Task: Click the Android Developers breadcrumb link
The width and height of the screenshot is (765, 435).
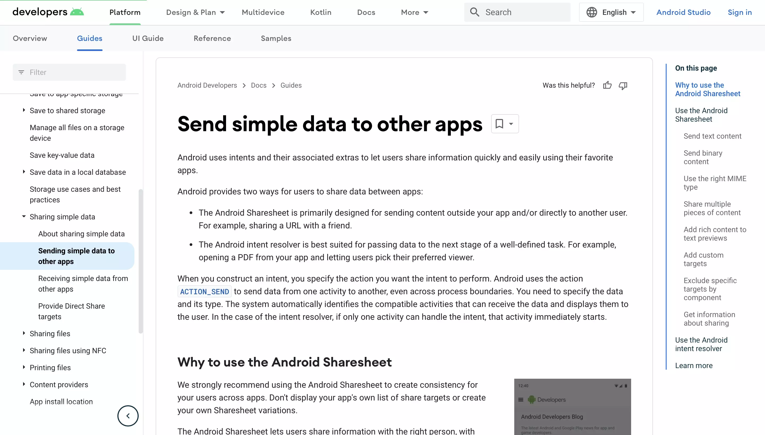Action: tap(207, 85)
